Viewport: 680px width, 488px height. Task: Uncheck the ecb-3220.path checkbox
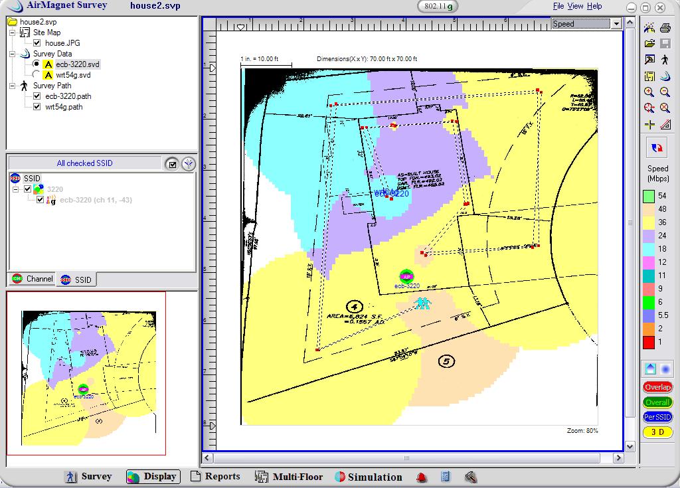tap(37, 96)
